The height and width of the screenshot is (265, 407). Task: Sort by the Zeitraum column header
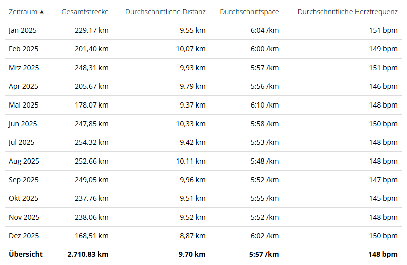(23, 12)
